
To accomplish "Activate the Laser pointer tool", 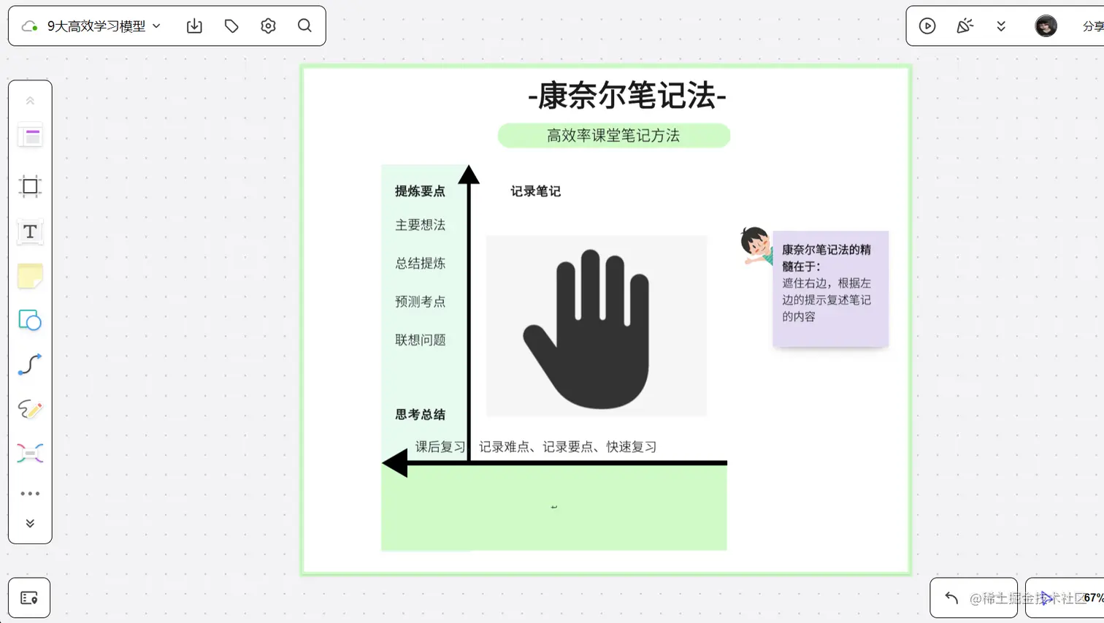I will pos(965,26).
